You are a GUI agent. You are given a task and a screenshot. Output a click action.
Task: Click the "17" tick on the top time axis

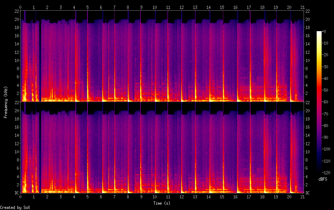click(249, 7)
